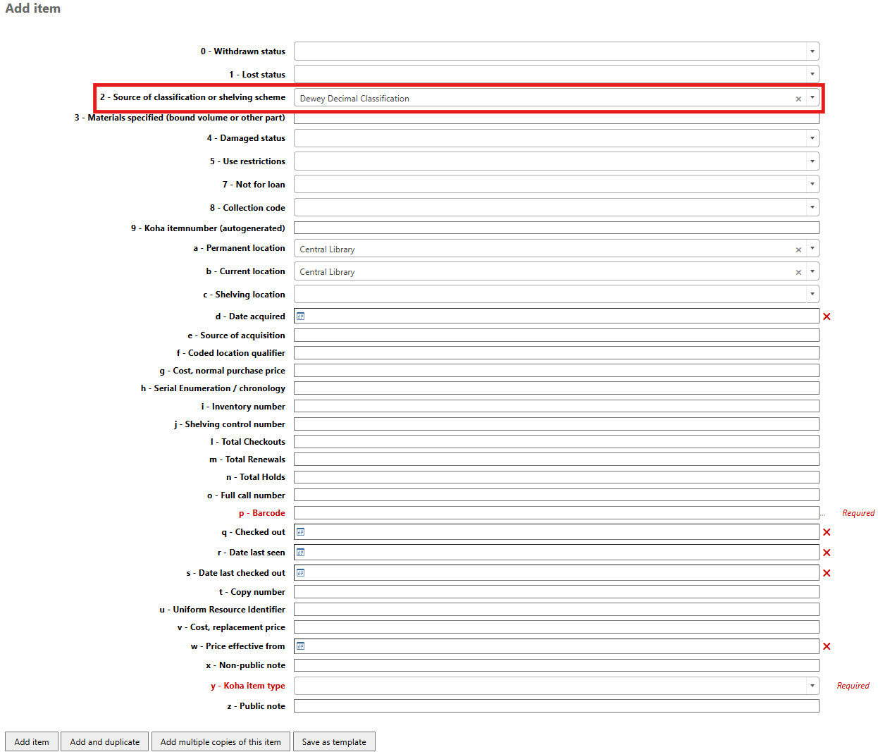Viewport: 878px width, 752px height.
Task: Focus the Coded location qualifier field
Action: coord(557,353)
